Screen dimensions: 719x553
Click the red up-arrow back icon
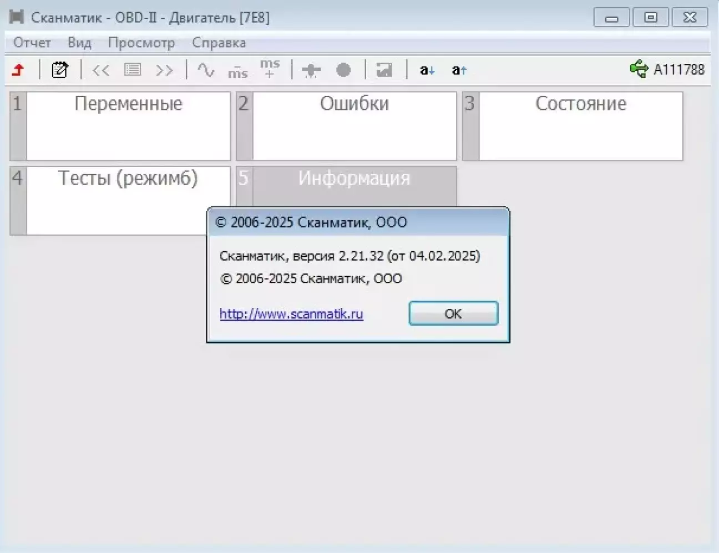(18, 70)
